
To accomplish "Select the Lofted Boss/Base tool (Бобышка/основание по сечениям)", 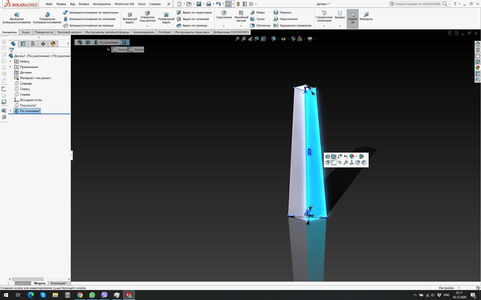I will point(90,19).
